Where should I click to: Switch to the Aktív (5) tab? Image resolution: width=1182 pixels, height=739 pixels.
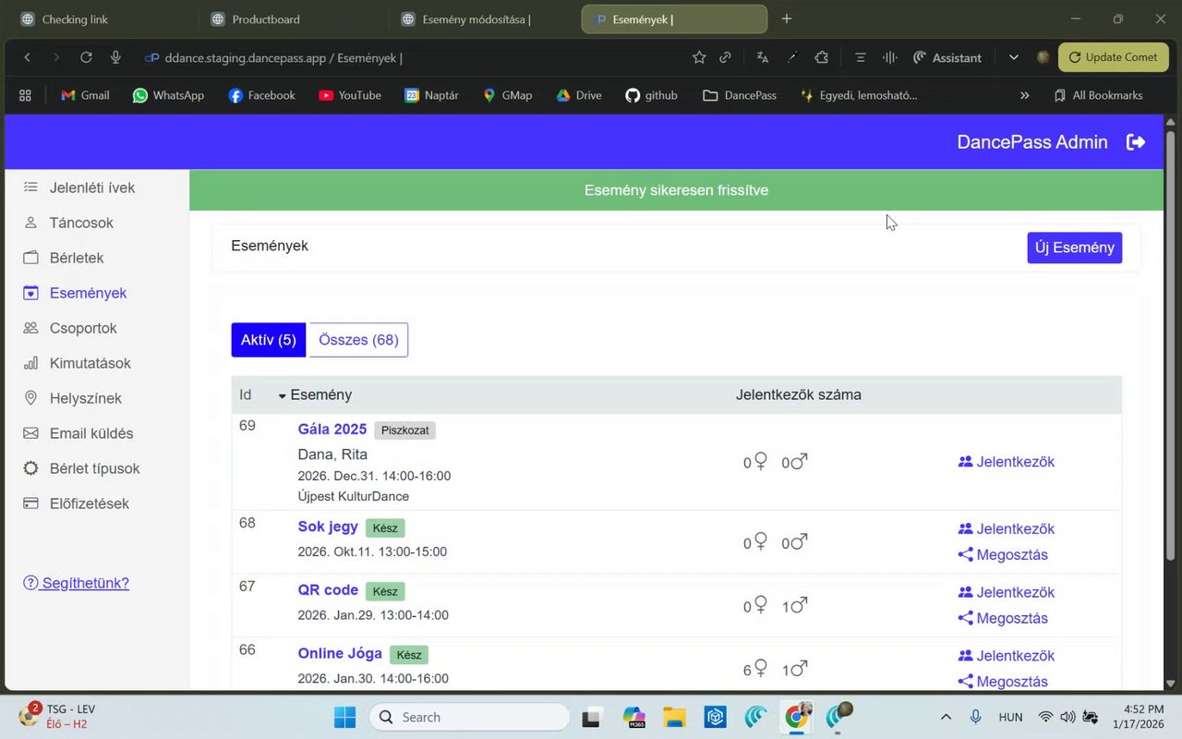pos(269,340)
